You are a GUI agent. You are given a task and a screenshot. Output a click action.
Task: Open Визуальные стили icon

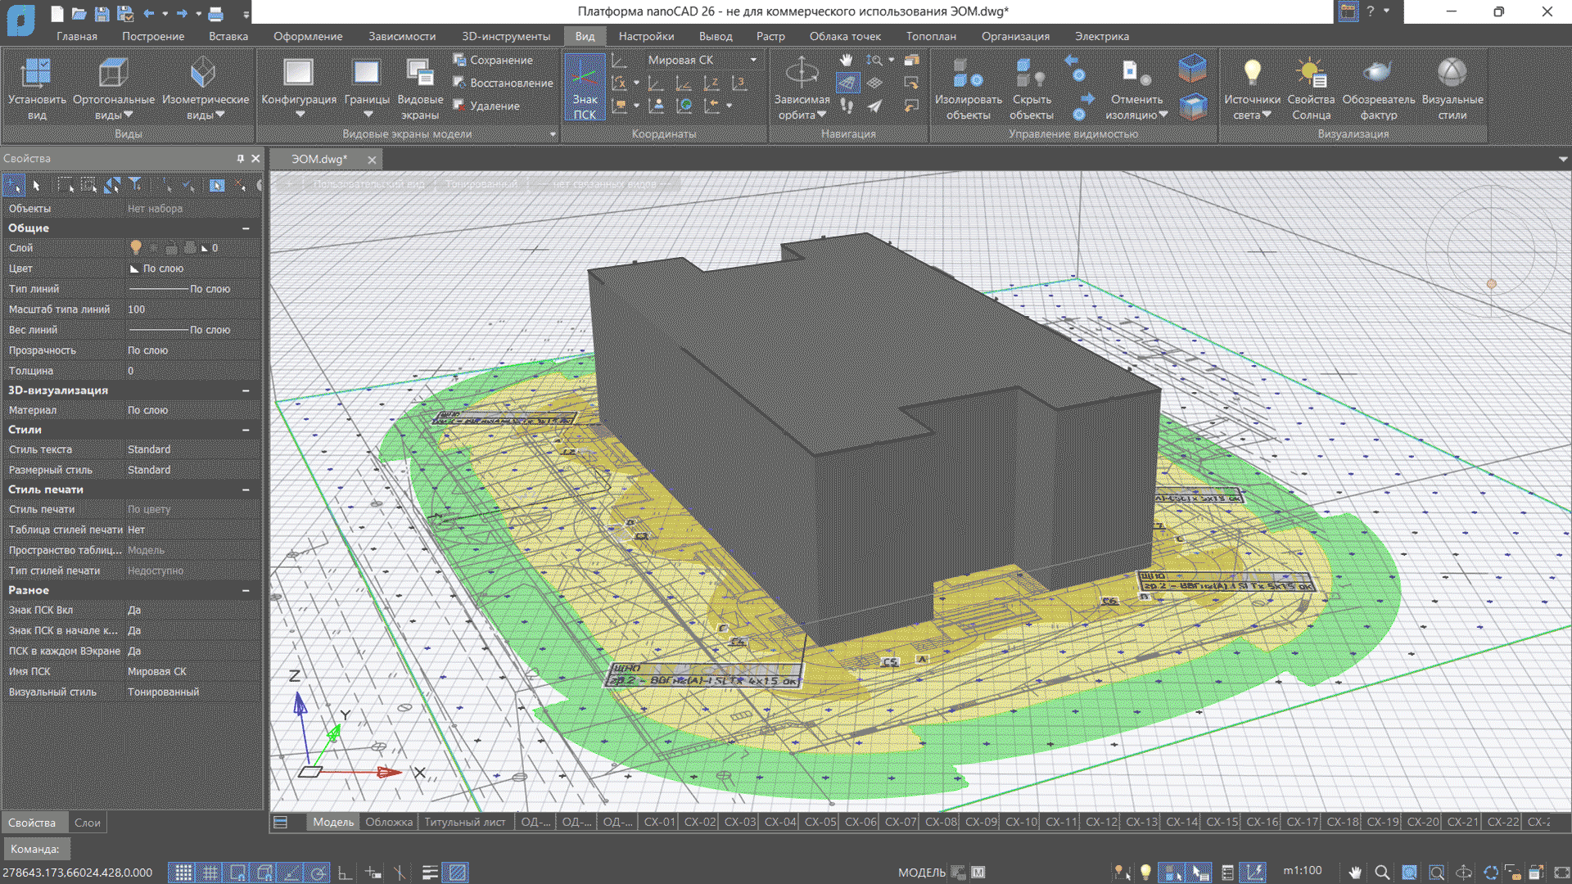pyautogui.click(x=1452, y=74)
